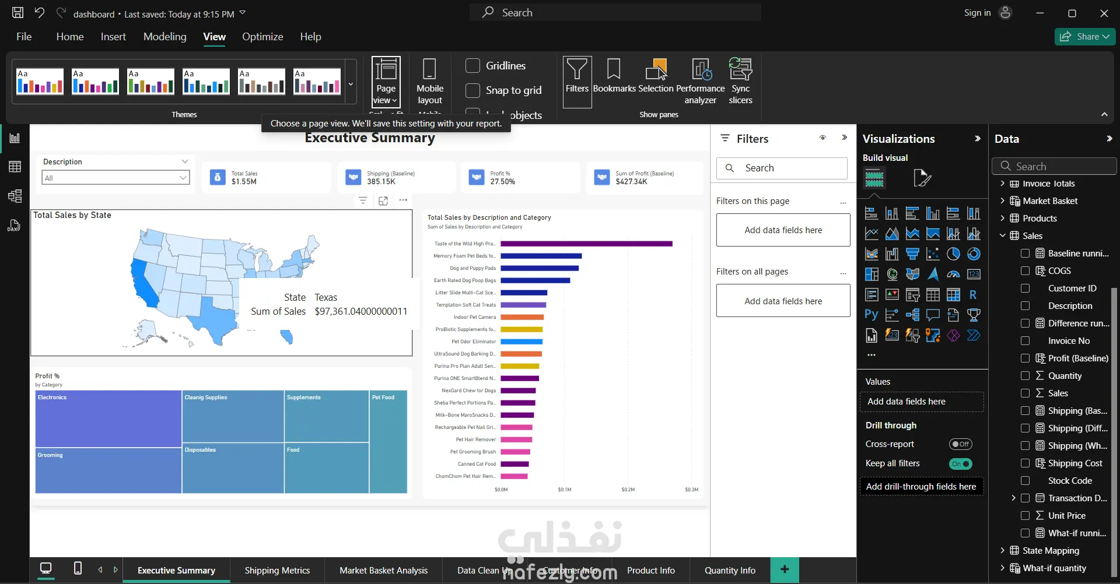The image size is (1120, 584).
Task: Select the Pie chart visual
Action: pyautogui.click(x=953, y=254)
